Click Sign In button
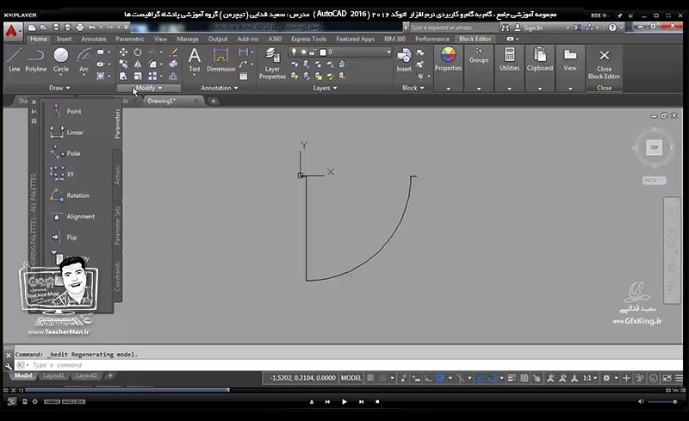The image size is (689, 421). point(528,28)
